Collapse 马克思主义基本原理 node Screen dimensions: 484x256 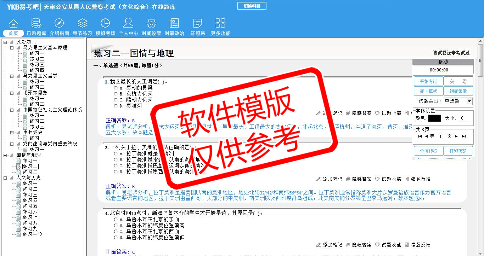[x=12, y=48]
